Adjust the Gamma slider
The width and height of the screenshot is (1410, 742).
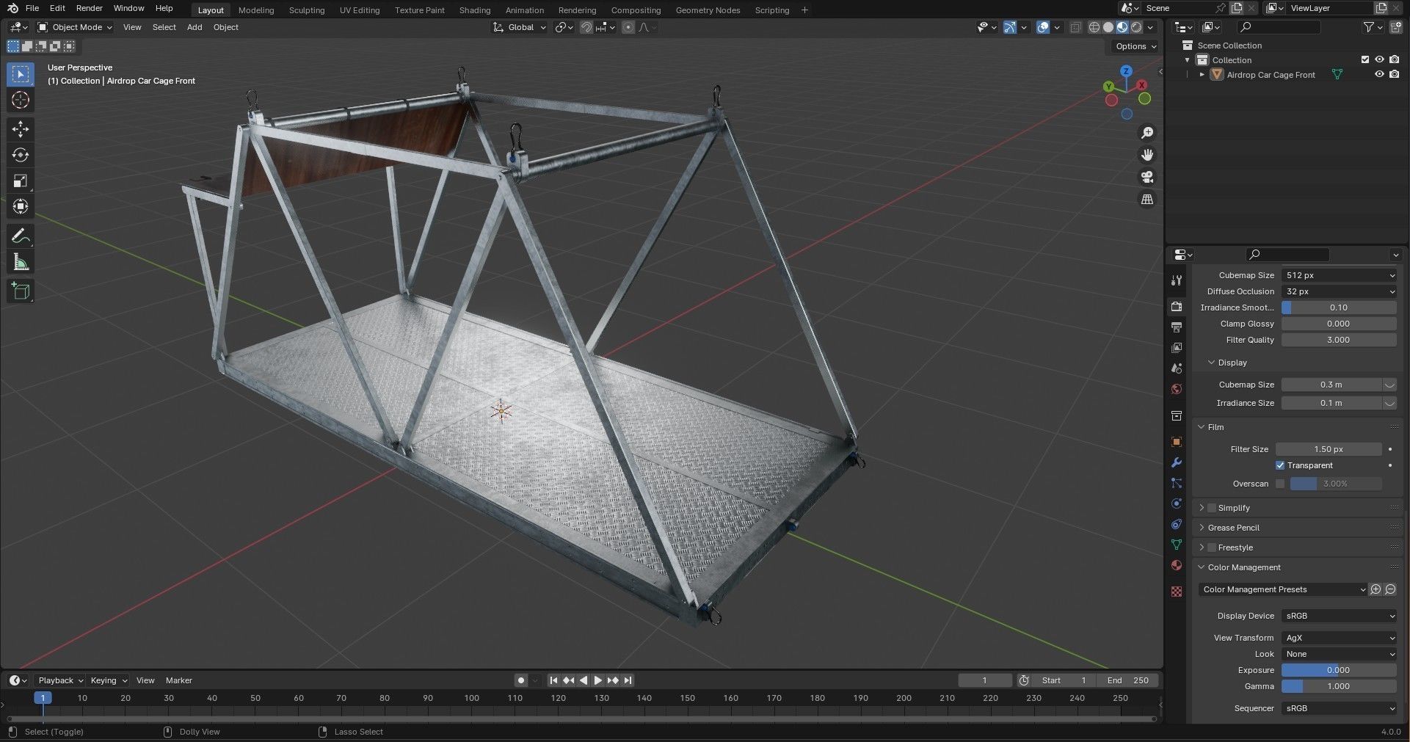click(x=1339, y=686)
